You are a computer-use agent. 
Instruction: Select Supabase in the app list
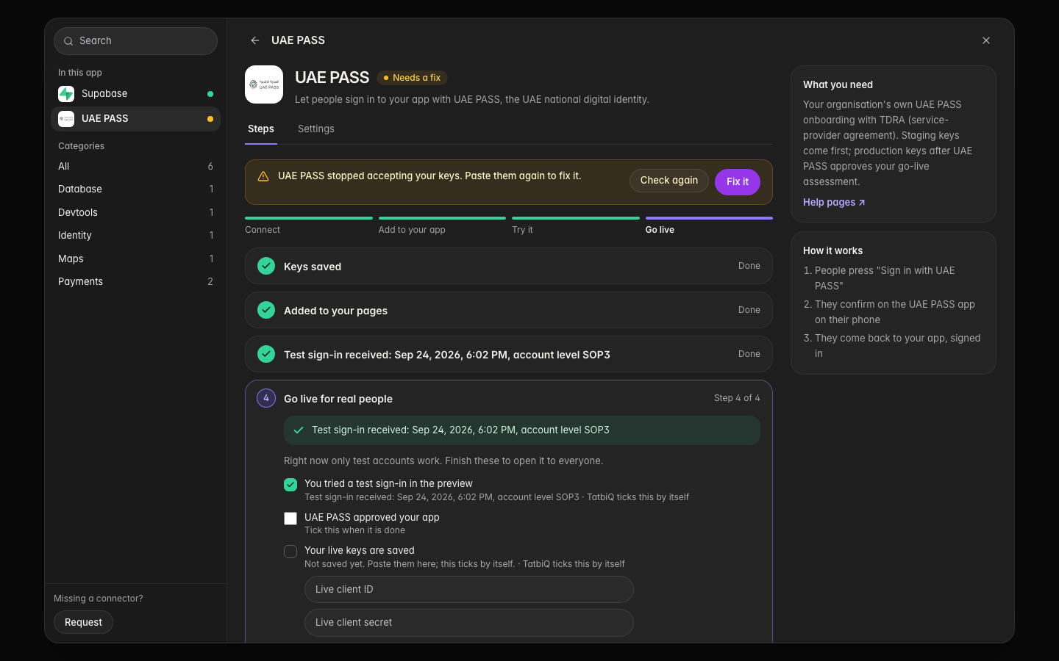[136, 94]
